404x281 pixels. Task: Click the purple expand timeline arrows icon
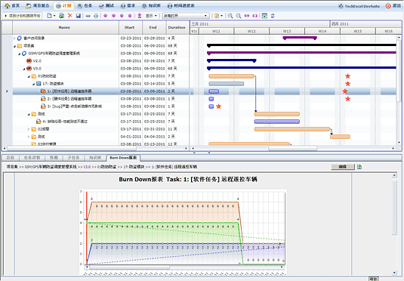click(x=247, y=16)
